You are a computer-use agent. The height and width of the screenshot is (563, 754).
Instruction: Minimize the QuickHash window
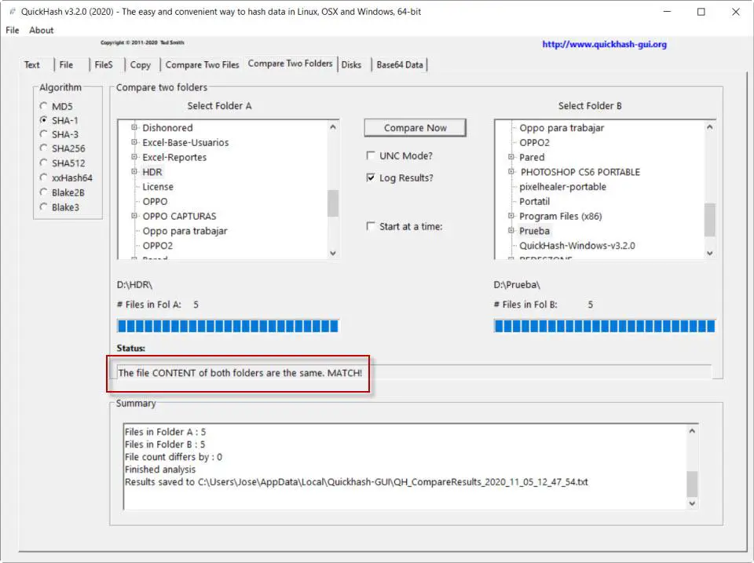pyautogui.click(x=667, y=12)
